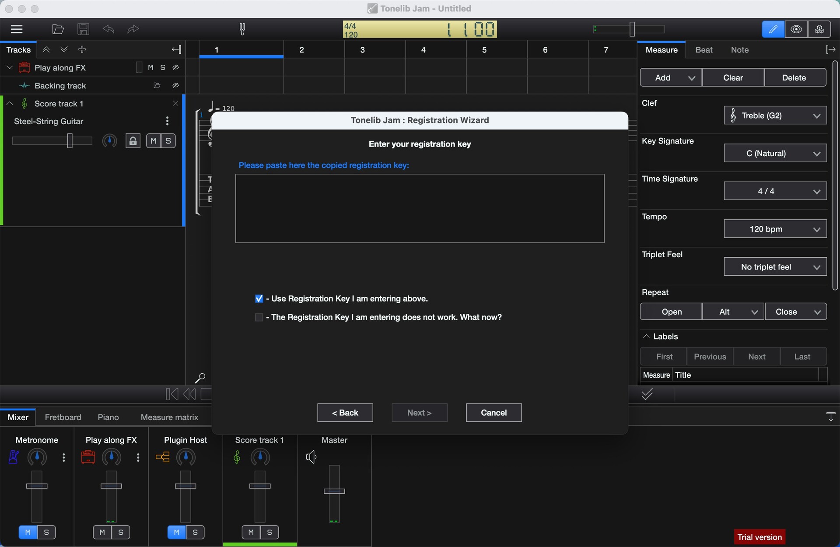
Task: Check Registration Key does not work option
Action: coord(259,317)
